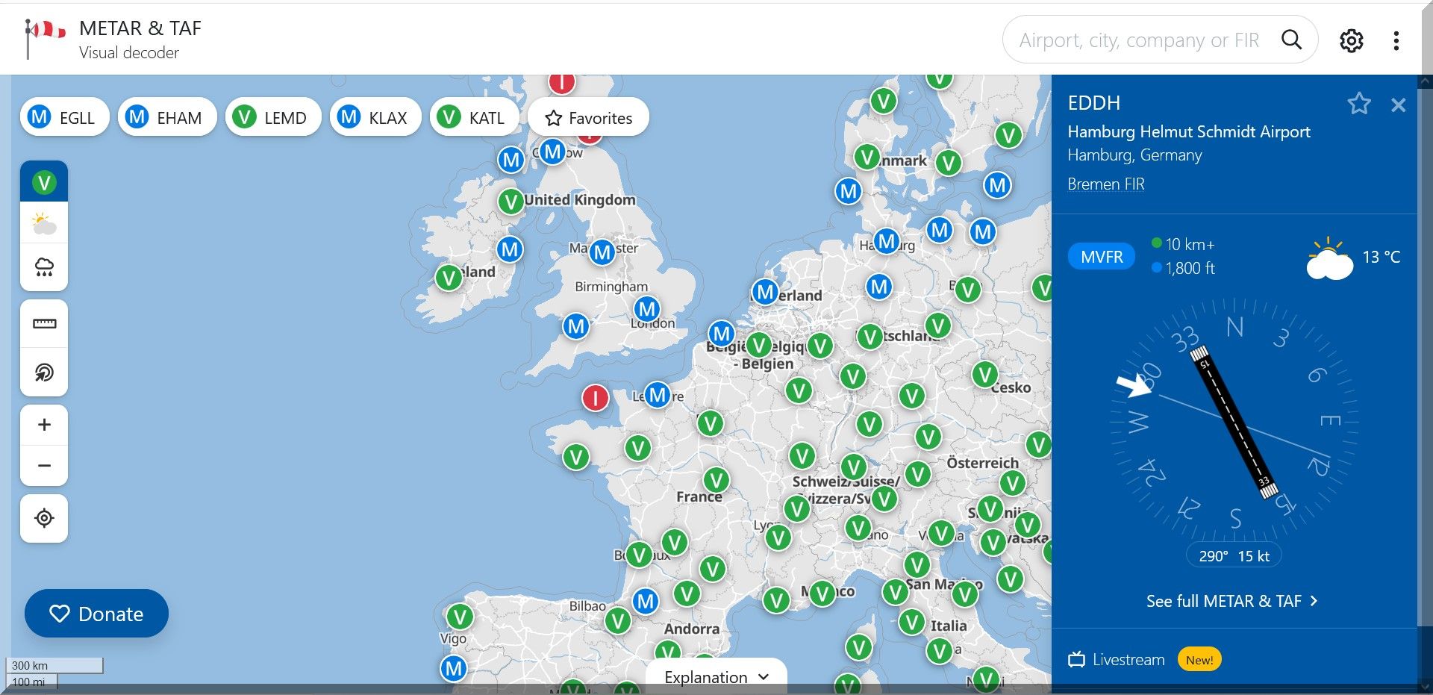Focus the airport search field
Viewport: 1433px width, 695px height.
(x=1139, y=40)
